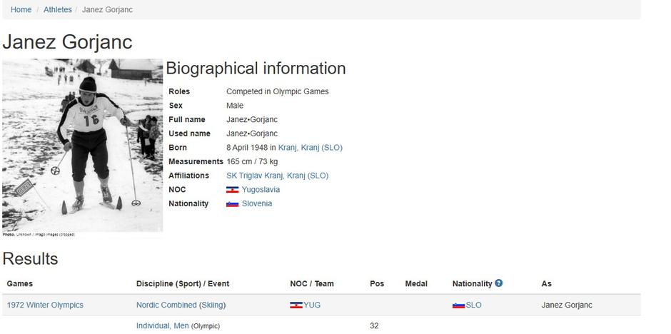
Task: Open Athletes breadcrumb link
Action: [58, 9]
